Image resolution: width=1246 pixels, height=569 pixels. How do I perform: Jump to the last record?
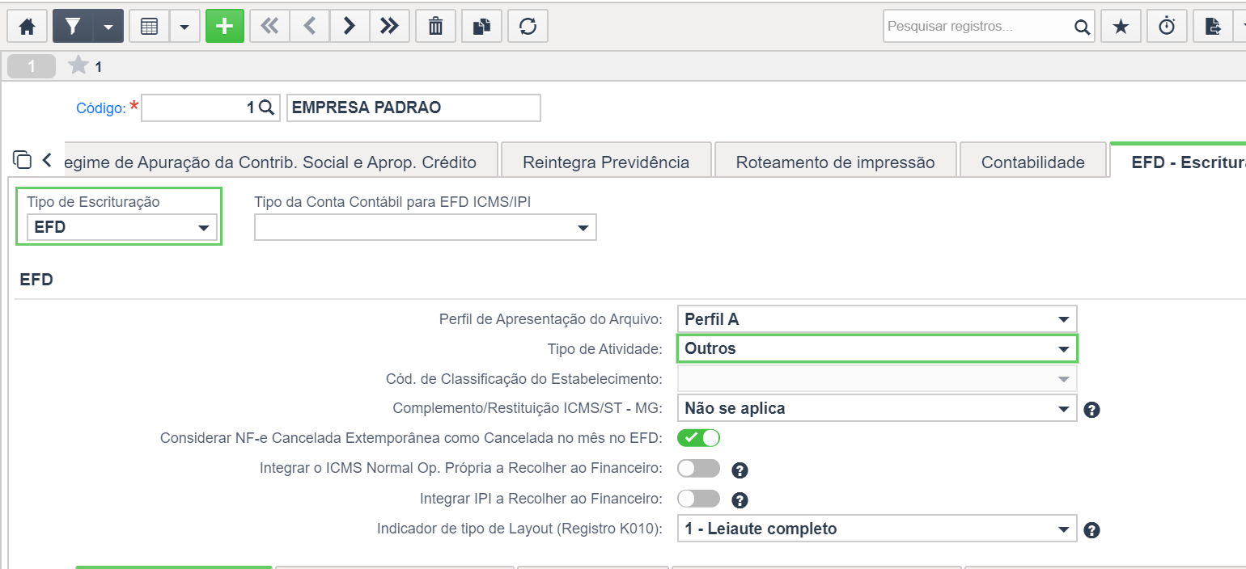point(389,27)
